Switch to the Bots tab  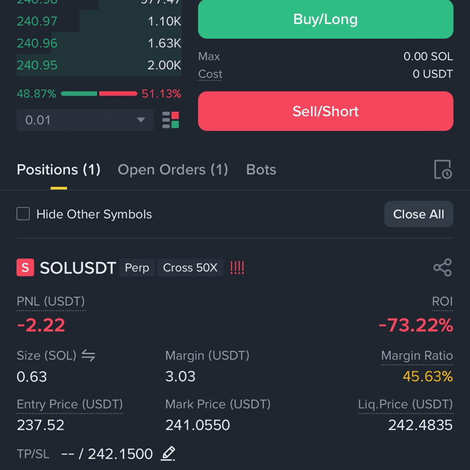[261, 170]
